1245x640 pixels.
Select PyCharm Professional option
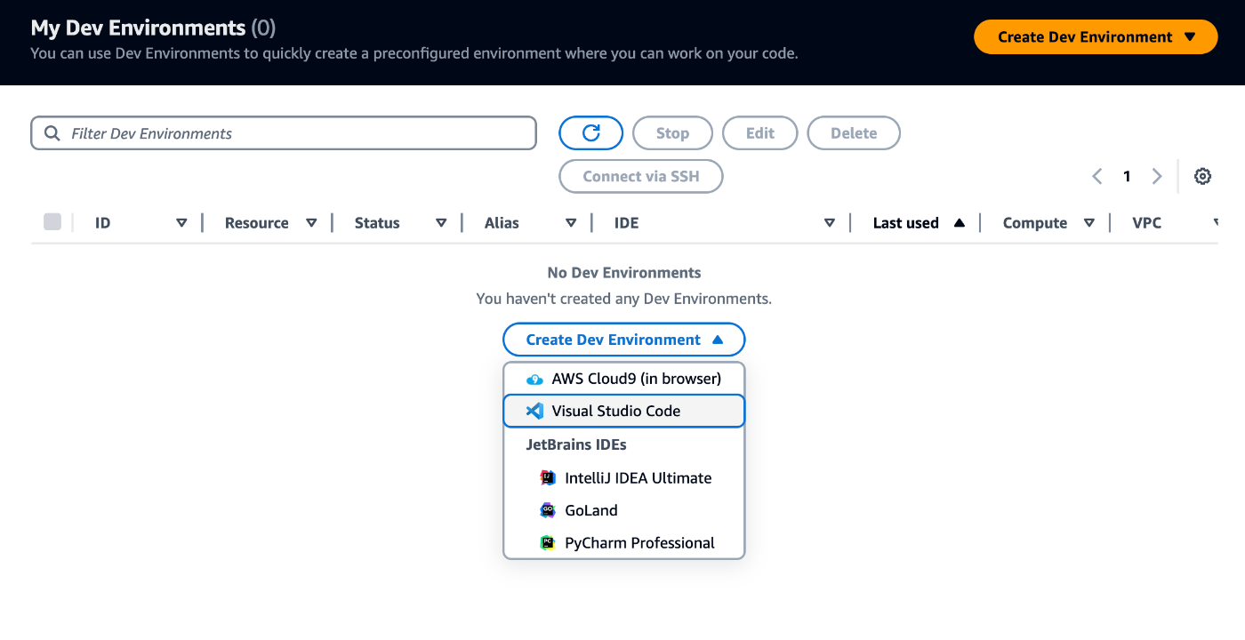(624, 543)
